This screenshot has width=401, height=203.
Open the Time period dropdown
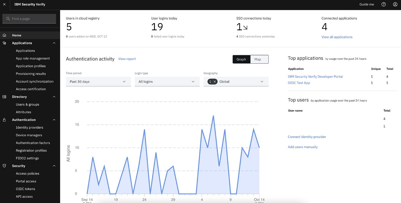[x=98, y=81]
